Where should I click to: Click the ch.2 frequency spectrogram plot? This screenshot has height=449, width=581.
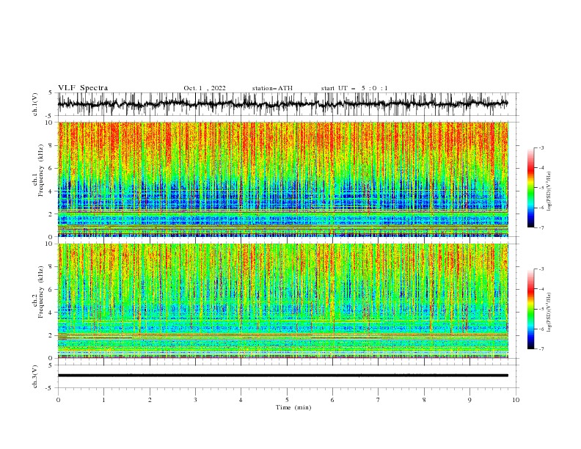tap(283, 301)
